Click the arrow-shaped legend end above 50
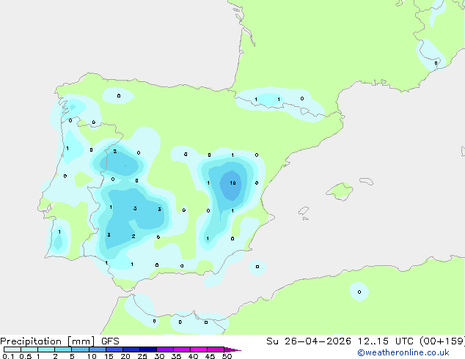Image resolution: width=465 pixels, height=359 pixels. point(232,349)
